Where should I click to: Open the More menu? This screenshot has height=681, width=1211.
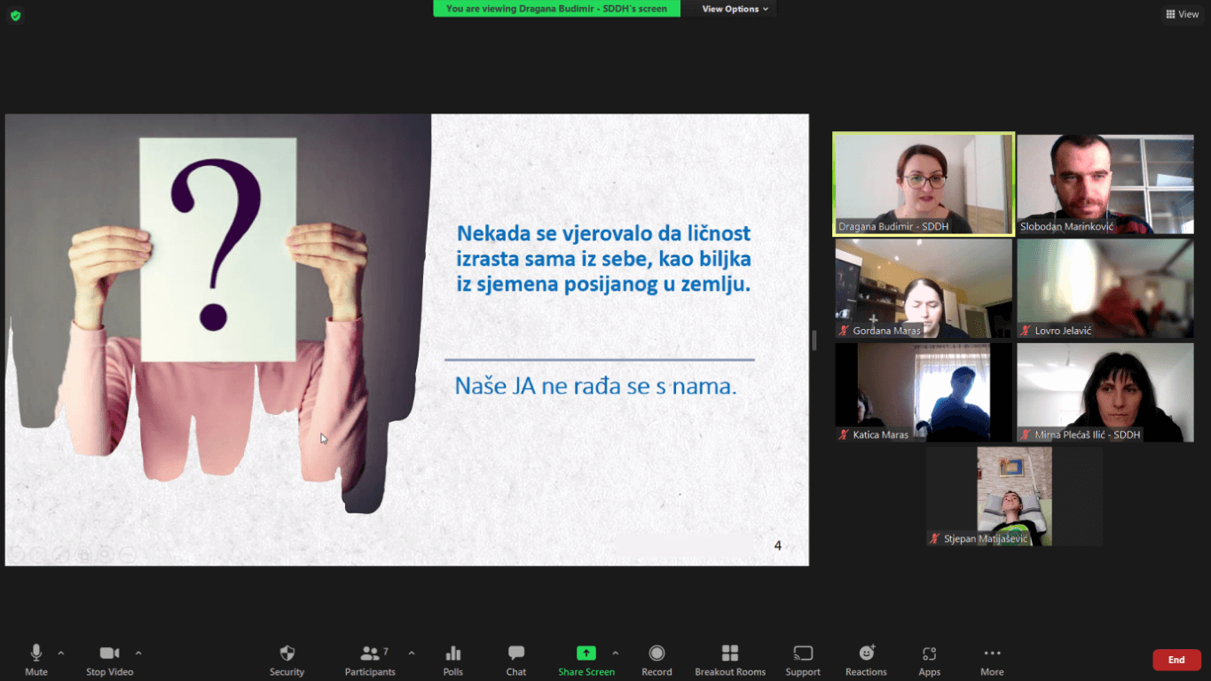(992, 659)
